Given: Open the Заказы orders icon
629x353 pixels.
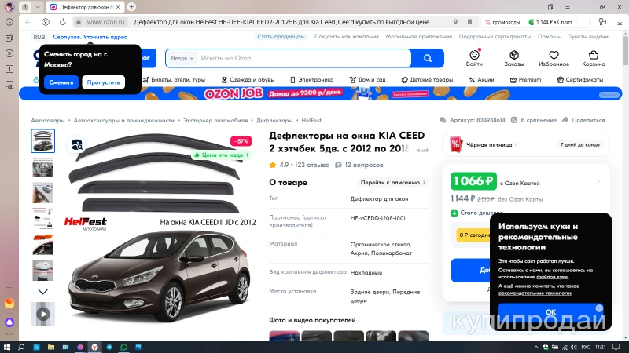Looking at the screenshot, I should (x=514, y=58).
